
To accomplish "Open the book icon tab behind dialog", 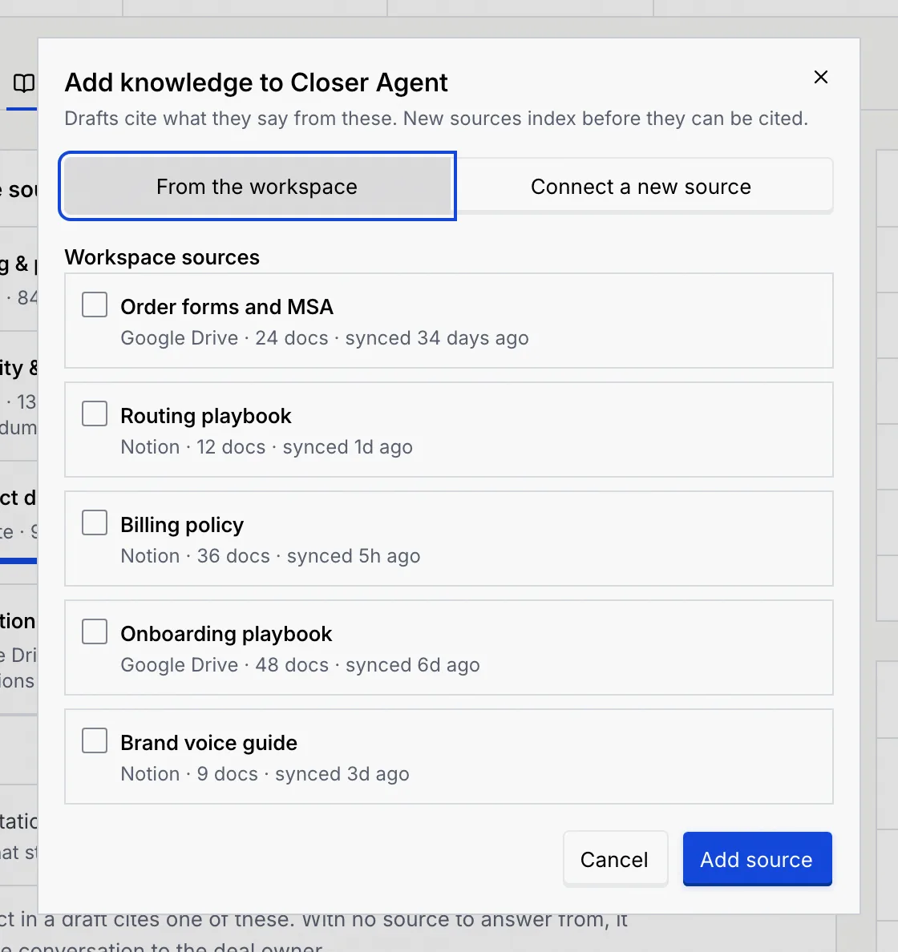I will coord(24,83).
